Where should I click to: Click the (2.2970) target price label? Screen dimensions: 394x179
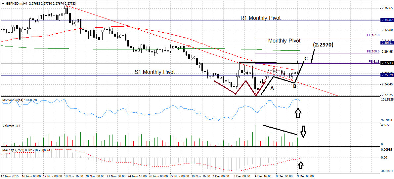(x=323, y=44)
